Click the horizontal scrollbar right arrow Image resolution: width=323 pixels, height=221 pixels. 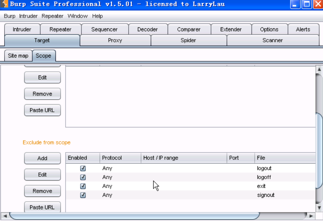tap(311, 216)
